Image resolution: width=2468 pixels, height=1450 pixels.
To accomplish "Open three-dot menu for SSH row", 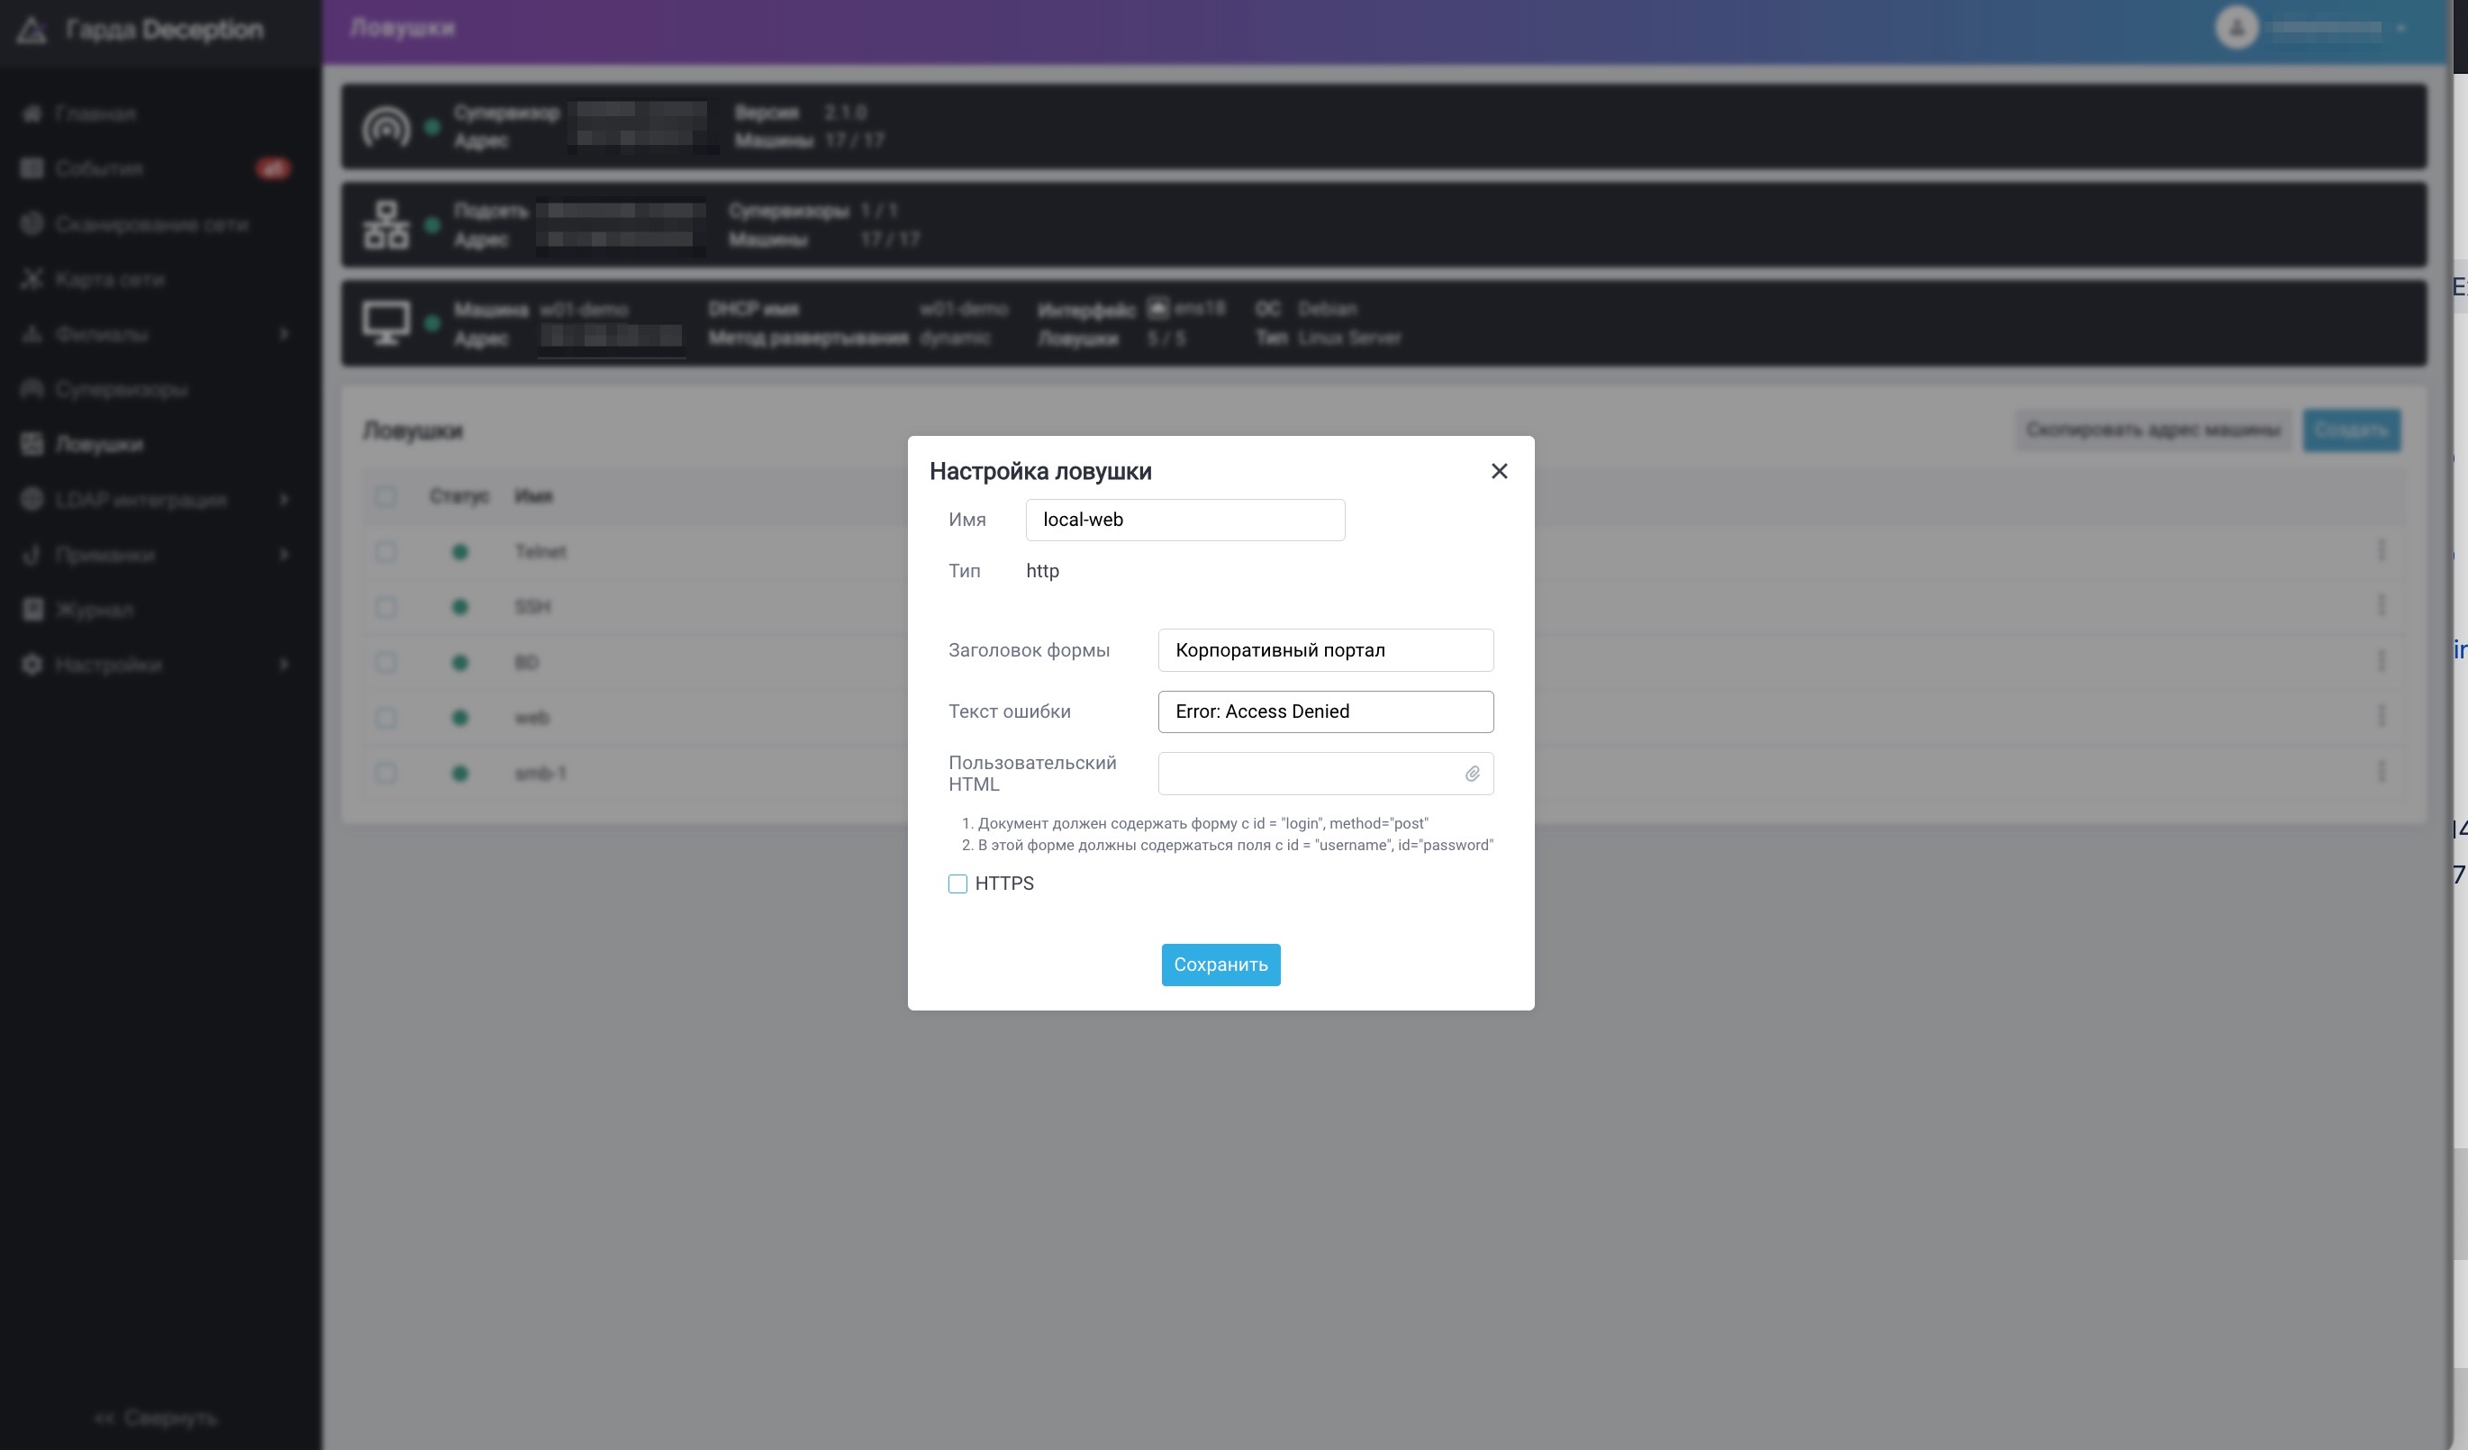I will pos(2381,606).
